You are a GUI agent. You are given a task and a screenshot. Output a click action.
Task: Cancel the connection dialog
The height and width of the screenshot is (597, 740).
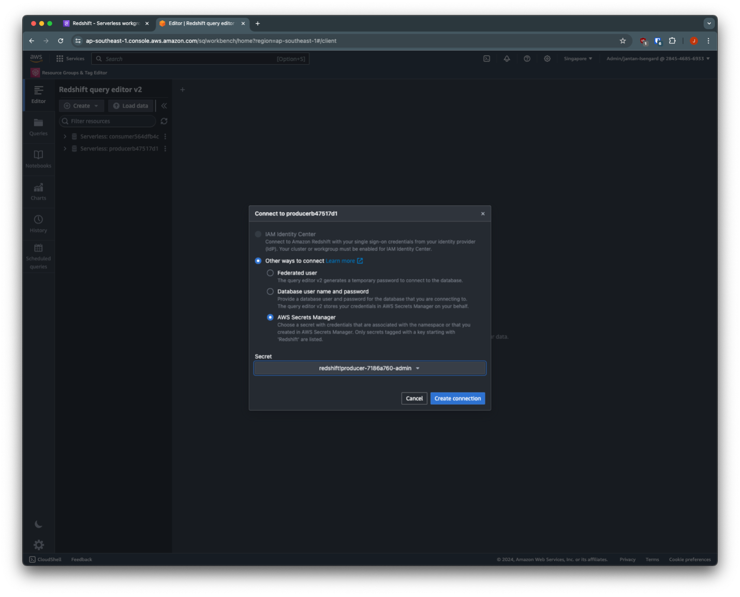click(x=414, y=399)
